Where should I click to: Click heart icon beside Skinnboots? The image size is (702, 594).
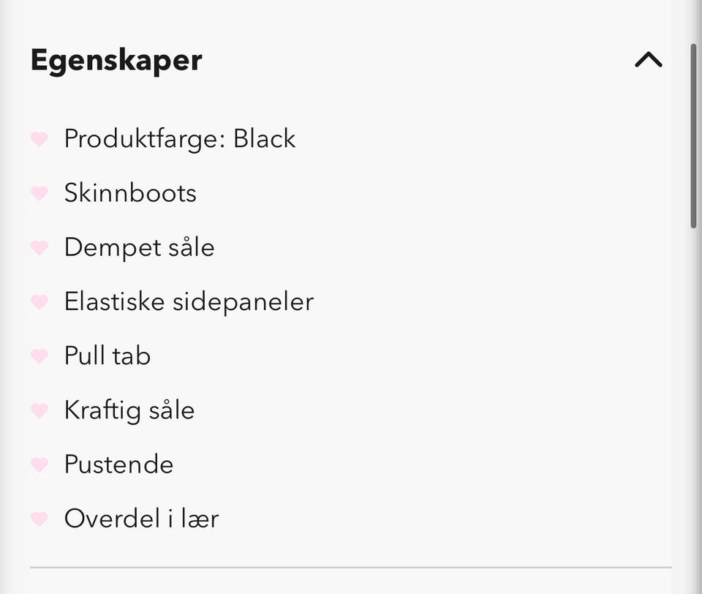tap(39, 193)
